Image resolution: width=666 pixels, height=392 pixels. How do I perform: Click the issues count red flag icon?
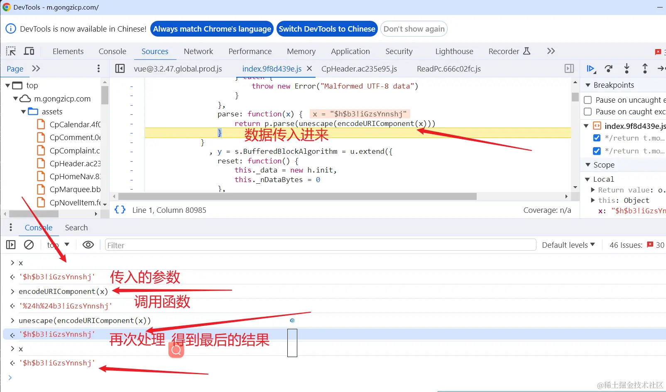[650, 245]
